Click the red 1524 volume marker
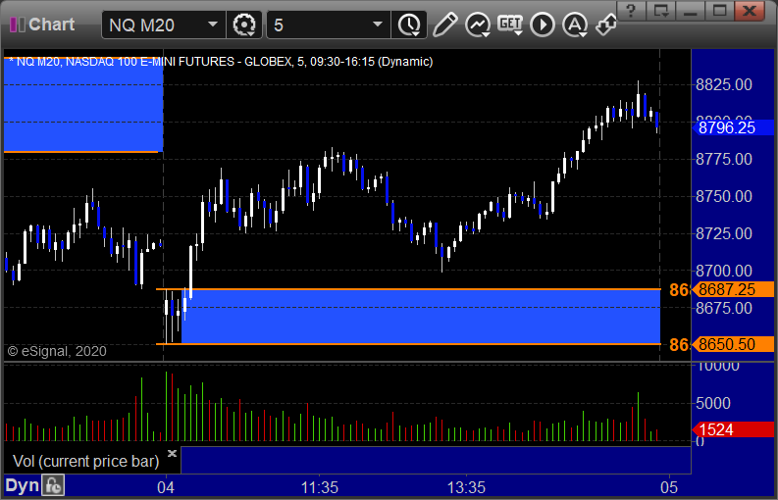This screenshot has width=778, height=500. point(733,429)
